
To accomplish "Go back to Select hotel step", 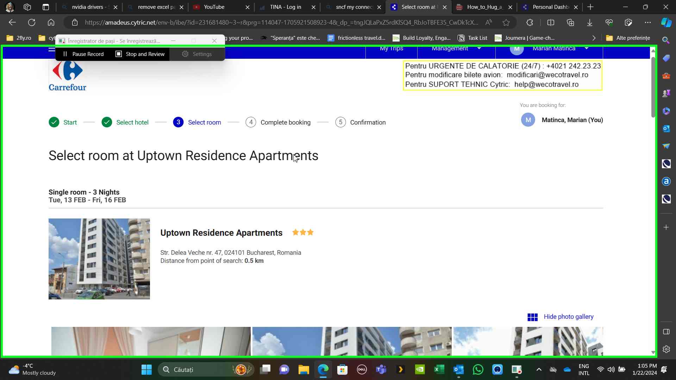I will pos(132,122).
